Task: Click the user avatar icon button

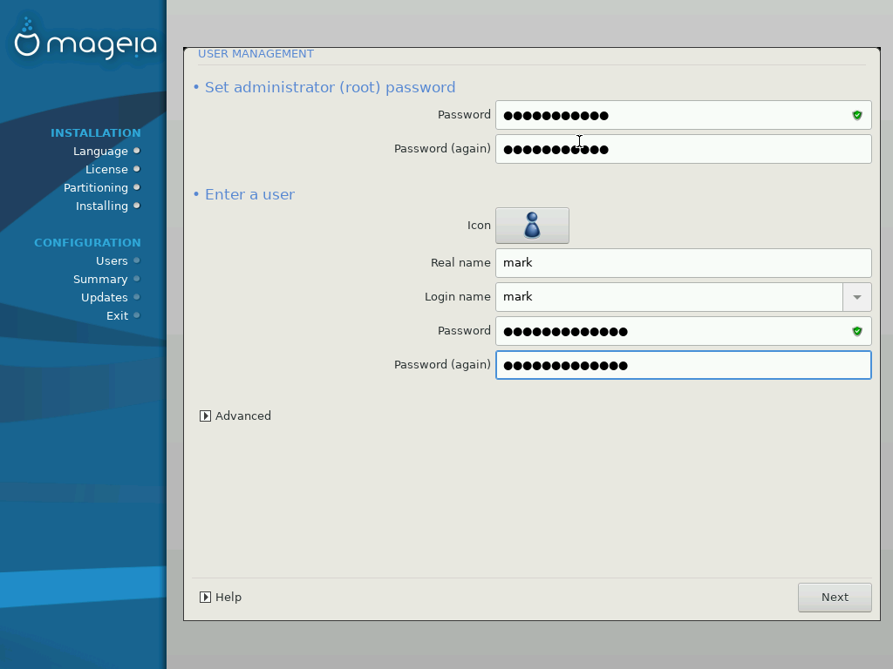Action: (x=532, y=226)
